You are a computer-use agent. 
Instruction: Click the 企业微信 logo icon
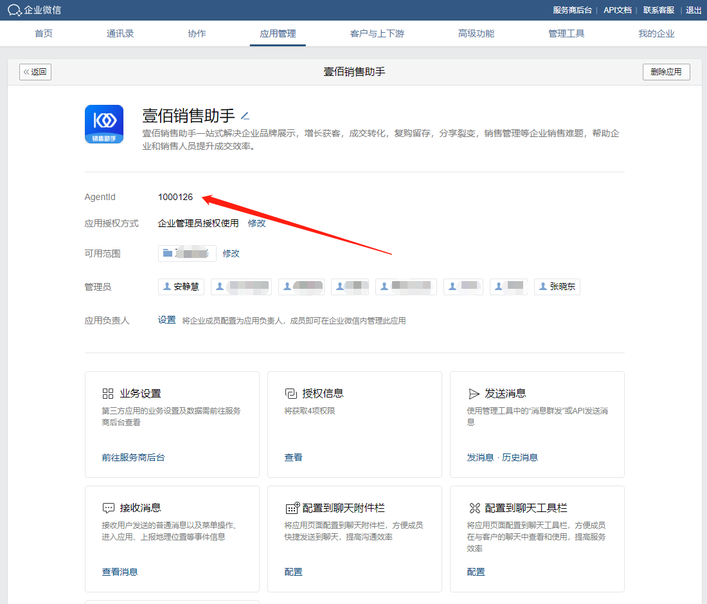click(14, 10)
